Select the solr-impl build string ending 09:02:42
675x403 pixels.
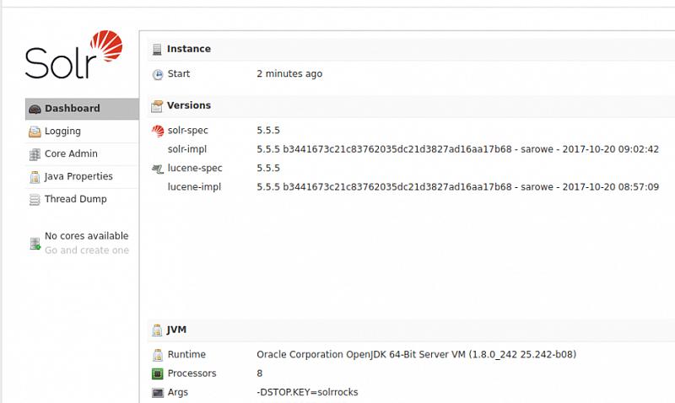pyautogui.click(x=457, y=149)
